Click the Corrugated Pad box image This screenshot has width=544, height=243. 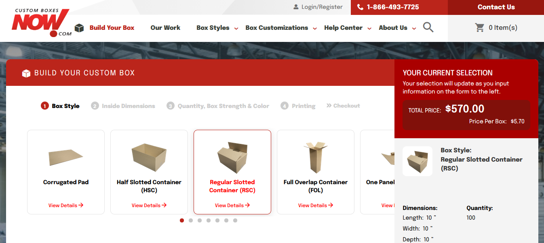tap(66, 156)
